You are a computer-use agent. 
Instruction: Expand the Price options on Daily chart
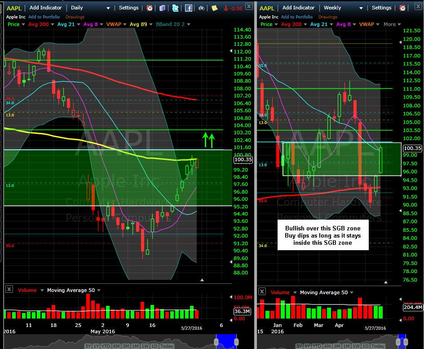coord(23,24)
